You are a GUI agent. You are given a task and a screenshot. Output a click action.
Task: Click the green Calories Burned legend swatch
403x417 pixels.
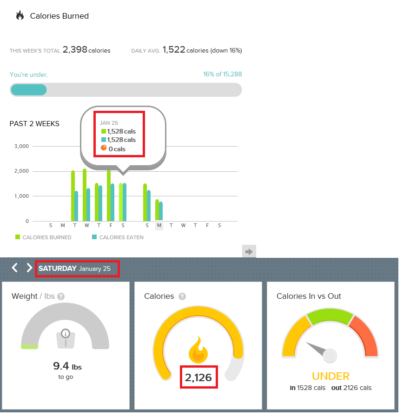point(18,237)
